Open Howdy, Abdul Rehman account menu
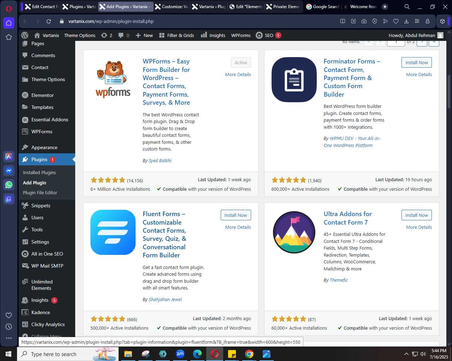The height and width of the screenshot is (361, 452). (416, 35)
